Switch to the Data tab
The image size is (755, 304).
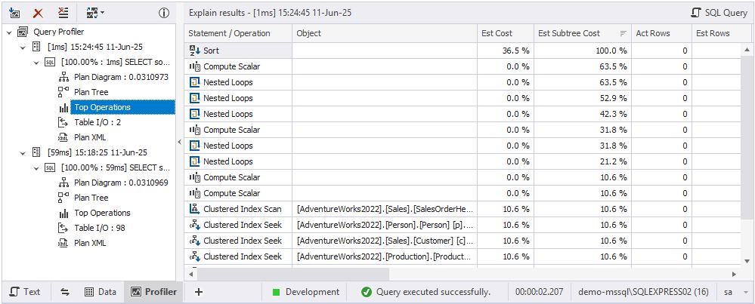click(100, 292)
